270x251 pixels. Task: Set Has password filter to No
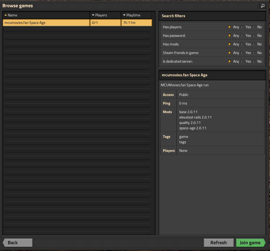coord(254,35)
